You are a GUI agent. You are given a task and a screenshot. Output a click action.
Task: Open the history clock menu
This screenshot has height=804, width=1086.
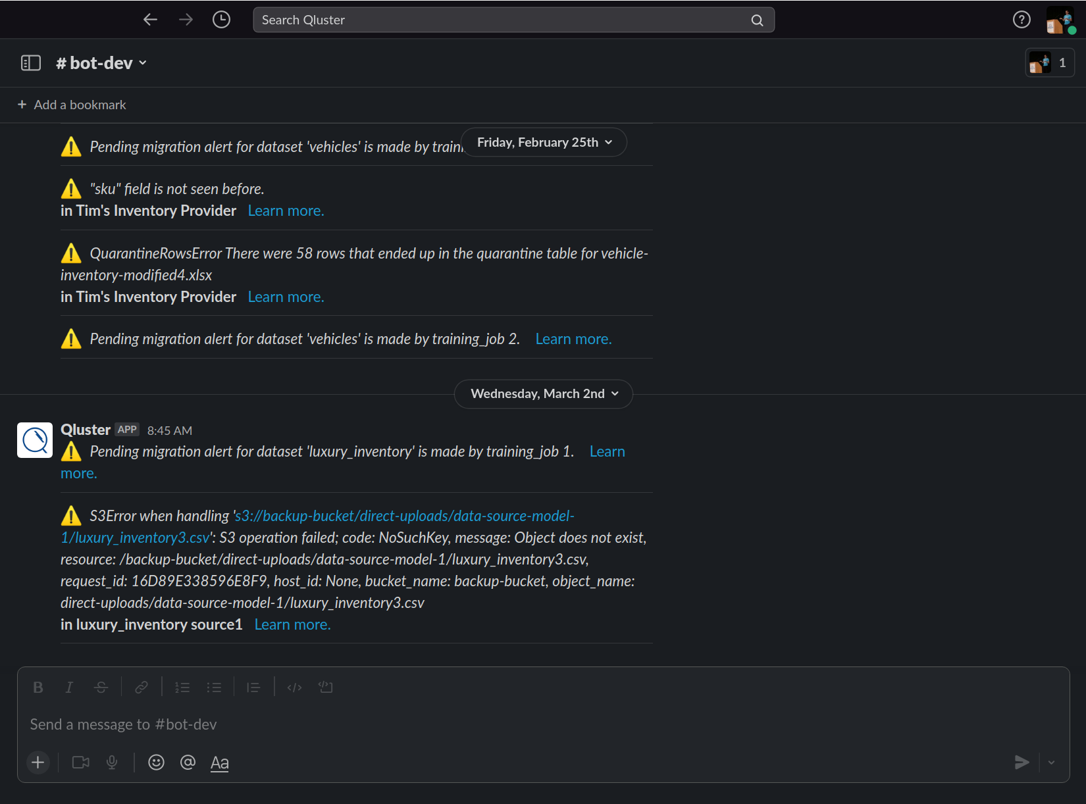221,20
